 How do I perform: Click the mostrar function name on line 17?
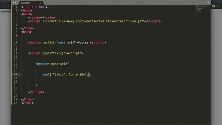(x=57, y=64)
